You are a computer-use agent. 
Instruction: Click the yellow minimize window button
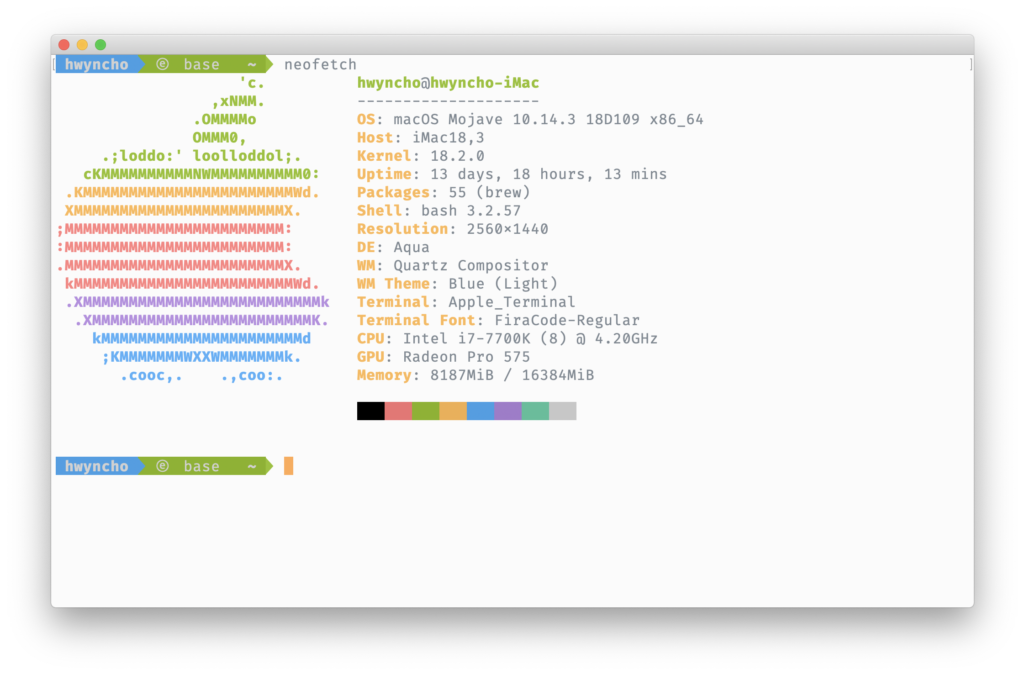(x=82, y=45)
